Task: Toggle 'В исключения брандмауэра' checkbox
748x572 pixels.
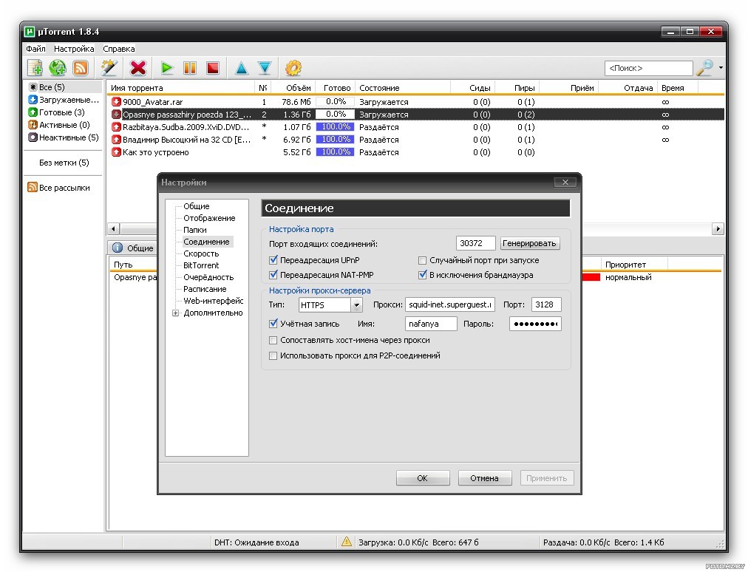Action: tap(422, 275)
